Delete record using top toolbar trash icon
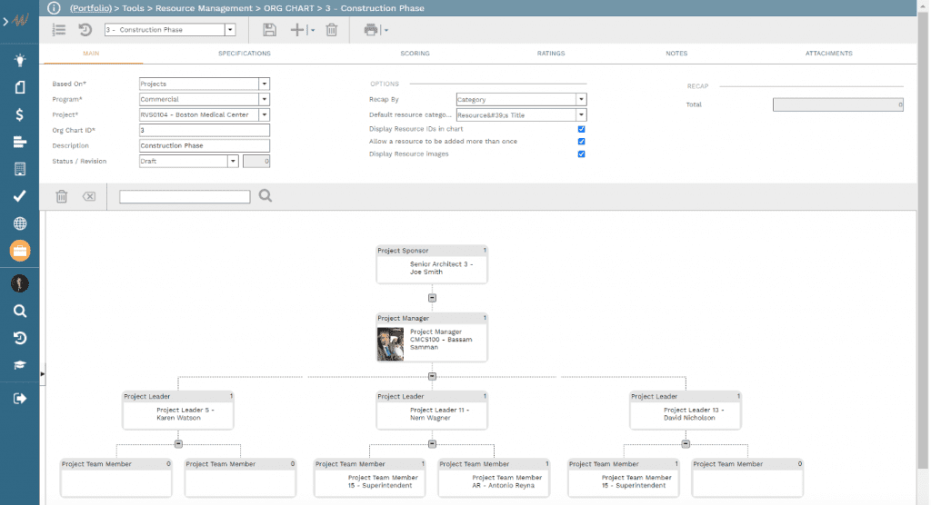 coord(332,30)
